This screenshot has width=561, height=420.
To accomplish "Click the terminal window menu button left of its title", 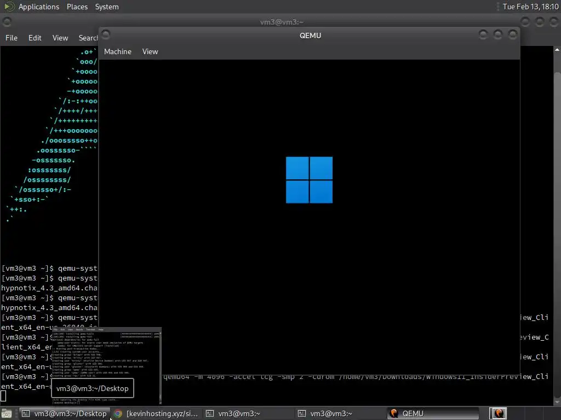I will tap(7, 22).
